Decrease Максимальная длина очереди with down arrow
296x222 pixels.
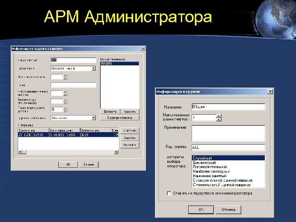click(x=219, y=119)
